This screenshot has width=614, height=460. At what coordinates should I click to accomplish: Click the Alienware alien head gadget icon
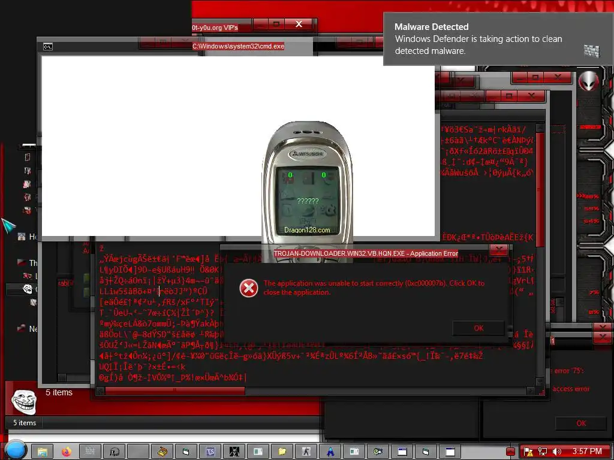pos(589,81)
